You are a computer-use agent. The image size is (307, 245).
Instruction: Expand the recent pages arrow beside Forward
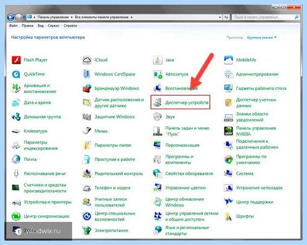24,17
